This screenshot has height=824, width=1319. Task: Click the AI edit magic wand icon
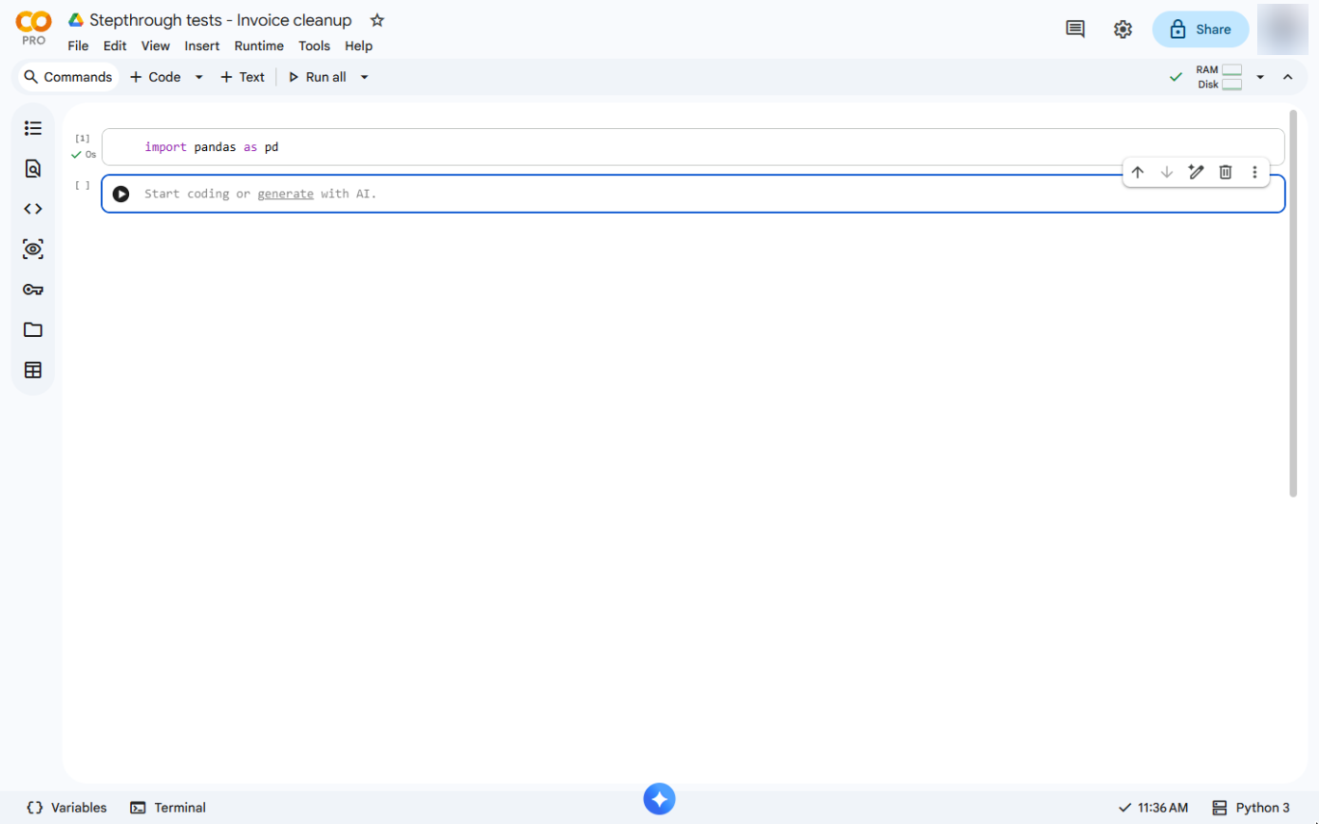1197,172
